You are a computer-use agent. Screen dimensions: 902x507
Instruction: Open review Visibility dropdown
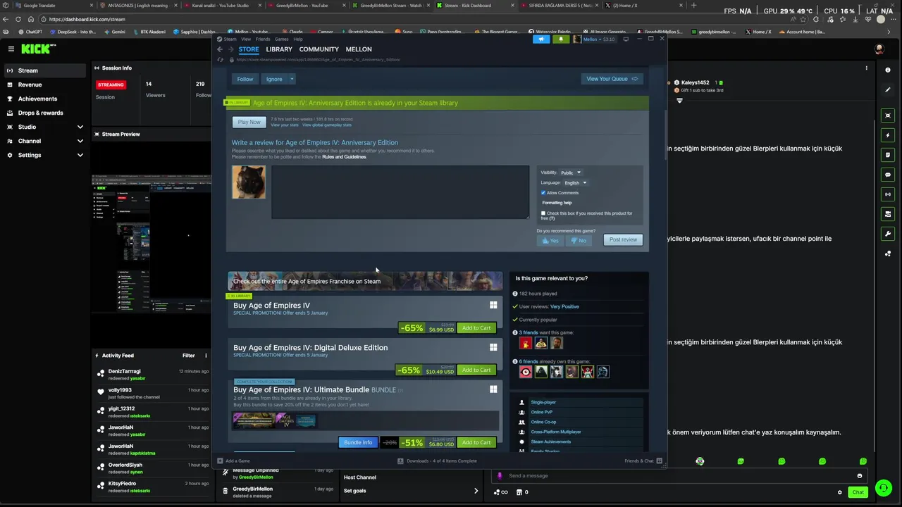point(571,173)
